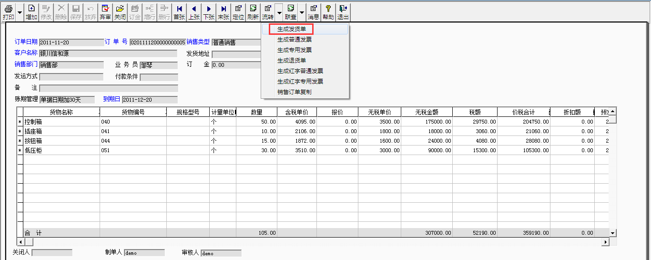Click the 退出 (Exit) toolbar icon
Screen dimensions: 651x260
coord(343,11)
